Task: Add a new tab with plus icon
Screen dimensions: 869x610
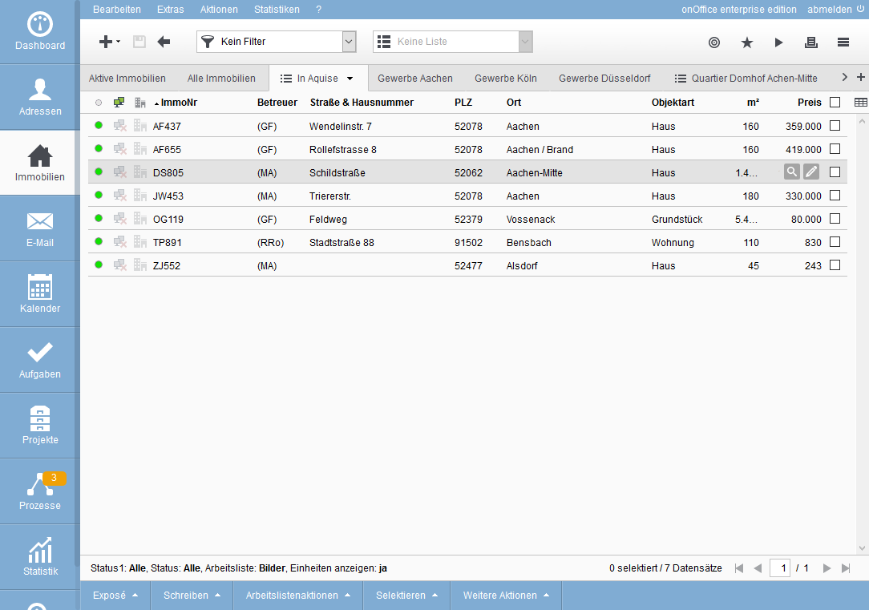Action: (861, 77)
